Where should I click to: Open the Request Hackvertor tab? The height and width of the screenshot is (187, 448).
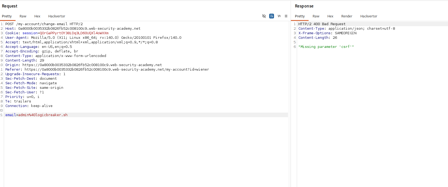click(x=57, y=16)
